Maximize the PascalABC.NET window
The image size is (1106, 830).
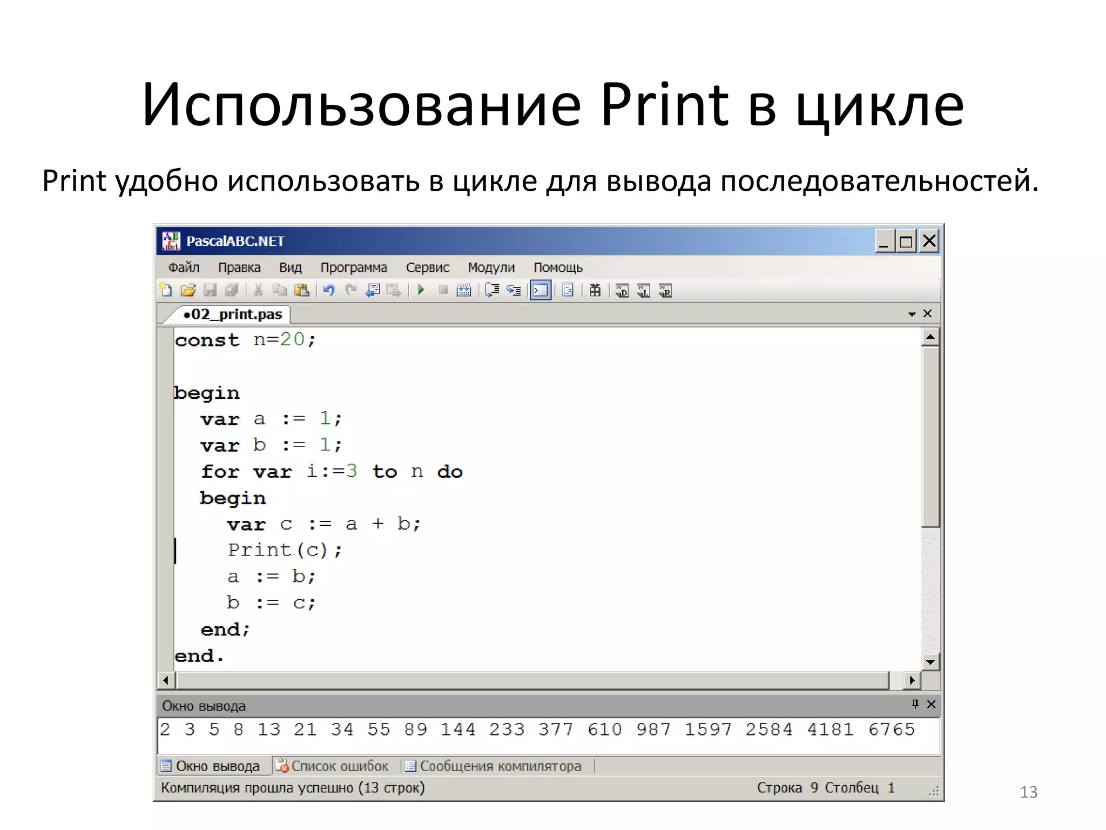click(906, 241)
